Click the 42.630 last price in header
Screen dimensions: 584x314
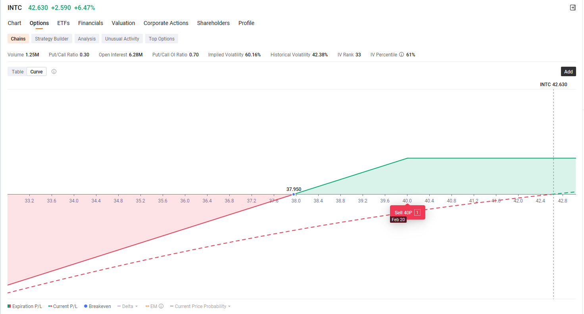pyautogui.click(x=38, y=8)
